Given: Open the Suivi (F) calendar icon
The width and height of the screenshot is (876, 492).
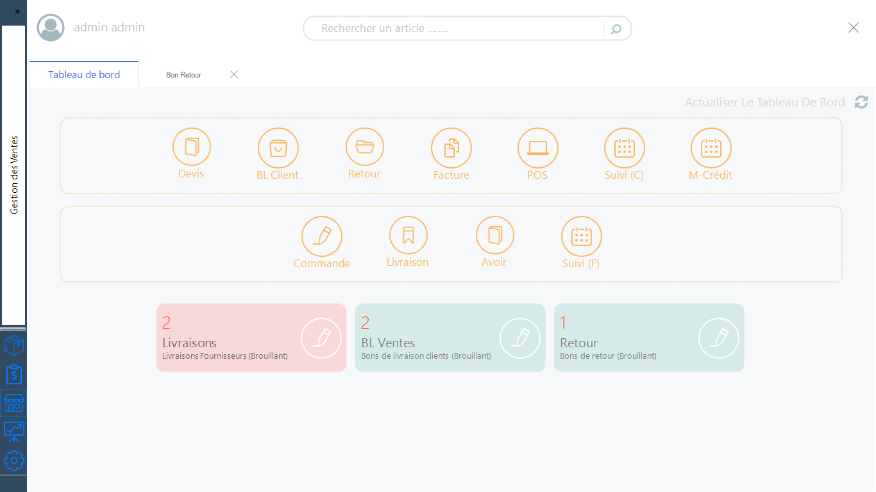Looking at the screenshot, I should point(581,236).
